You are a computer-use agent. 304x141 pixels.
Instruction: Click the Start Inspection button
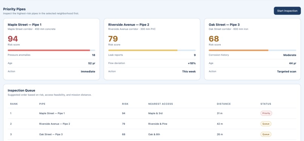point(287,11)
